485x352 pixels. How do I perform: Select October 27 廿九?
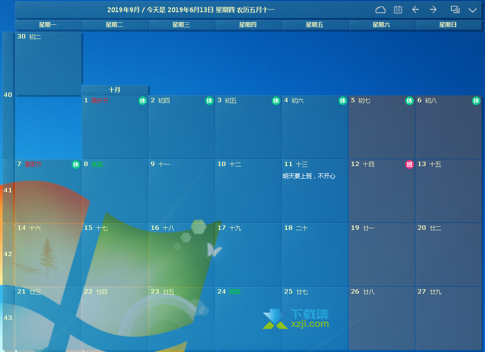pyautogui.click(x=448, y=318)
